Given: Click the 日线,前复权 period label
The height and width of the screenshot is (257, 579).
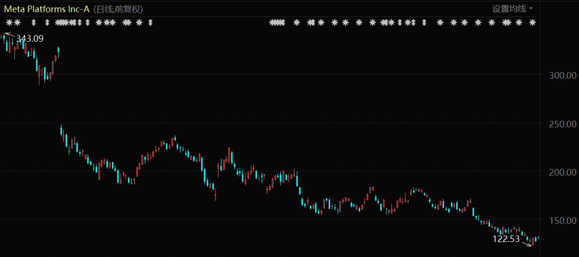Looking at the screenshot, I should 118,9.
